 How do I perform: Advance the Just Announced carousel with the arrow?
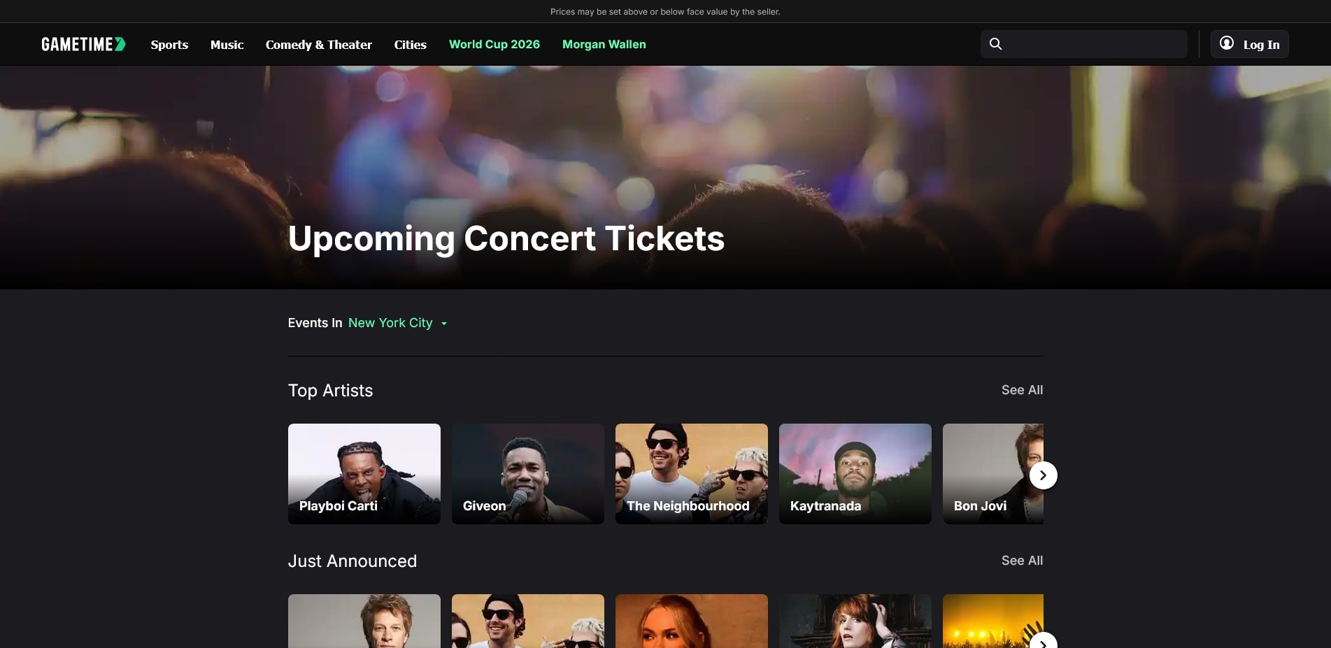1043,642
